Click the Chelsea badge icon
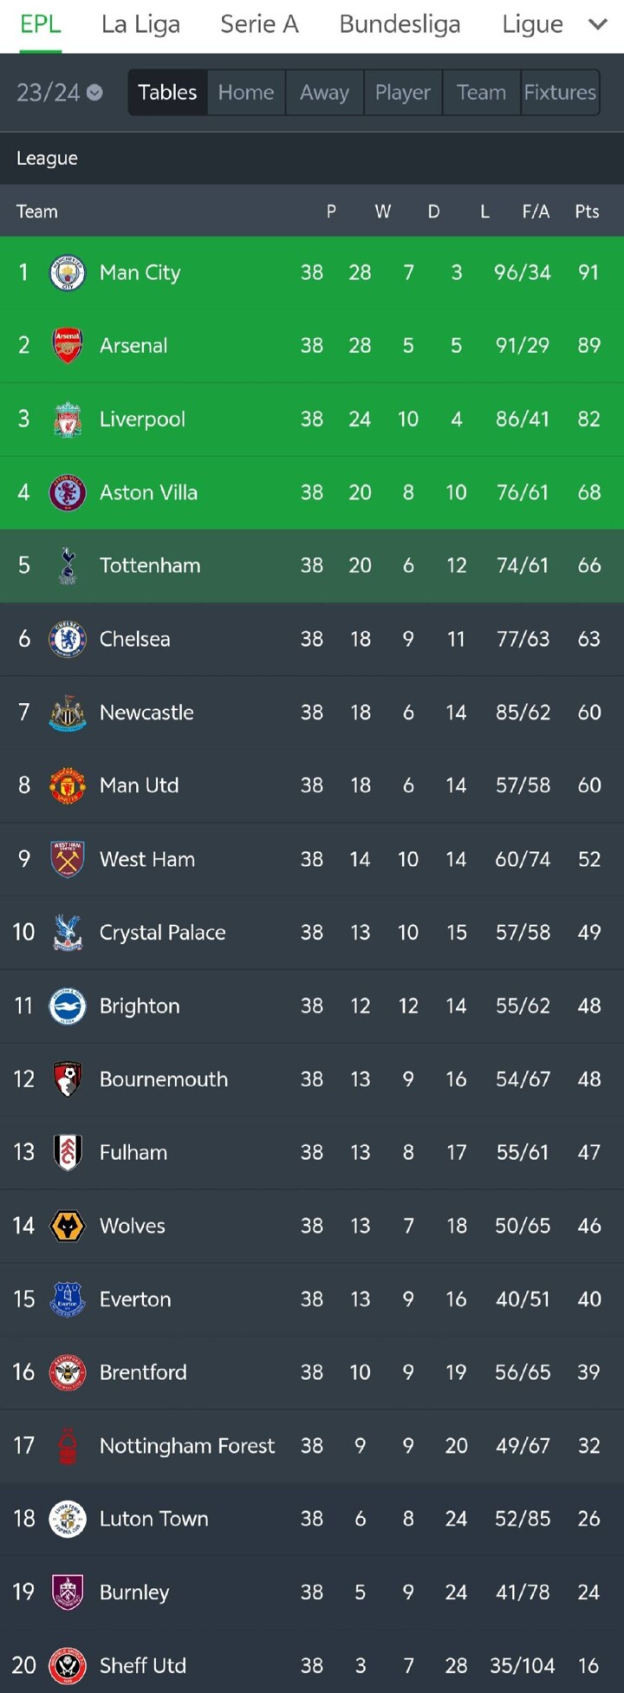This screenshot has width=624, height=1693. click(x=68, y=640)
